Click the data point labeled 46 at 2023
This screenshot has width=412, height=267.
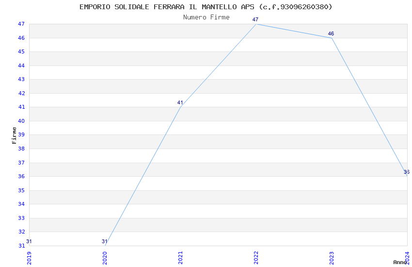[331, 33]
